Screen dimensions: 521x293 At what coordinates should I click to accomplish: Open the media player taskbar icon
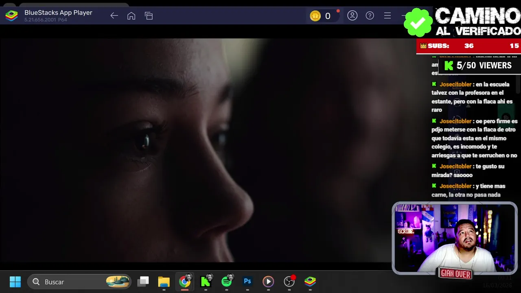[268, 282]
